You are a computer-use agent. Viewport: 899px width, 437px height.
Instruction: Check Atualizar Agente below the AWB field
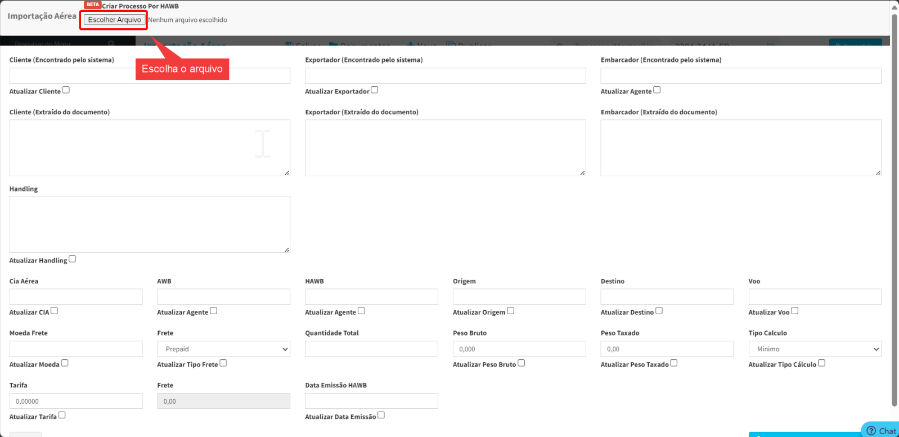click(213, 311)
